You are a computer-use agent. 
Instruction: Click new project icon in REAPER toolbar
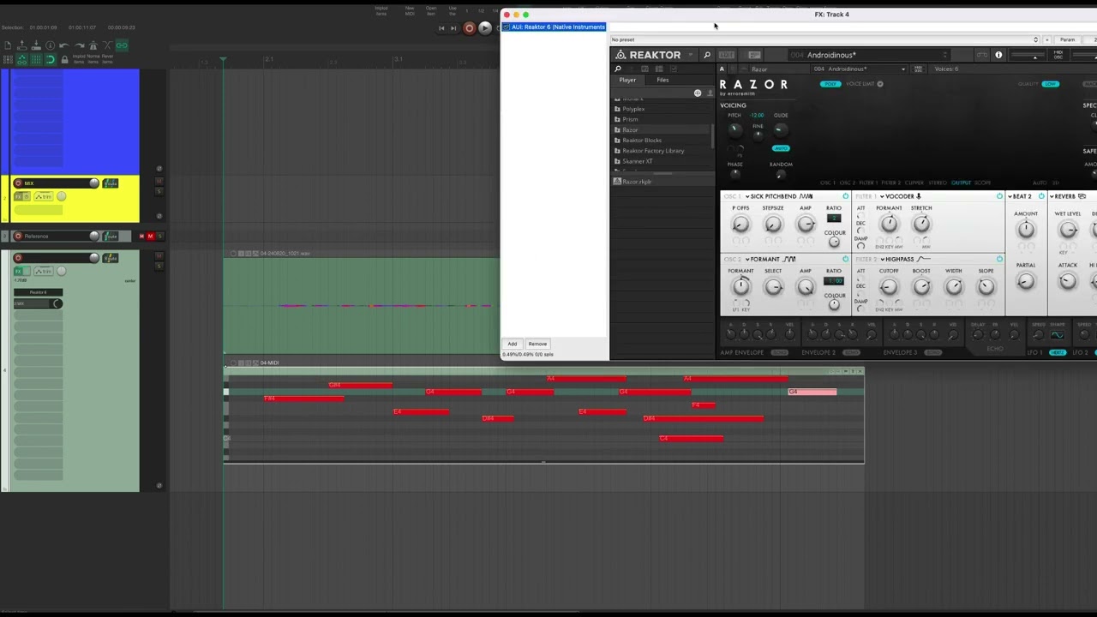tap(7, 45)
